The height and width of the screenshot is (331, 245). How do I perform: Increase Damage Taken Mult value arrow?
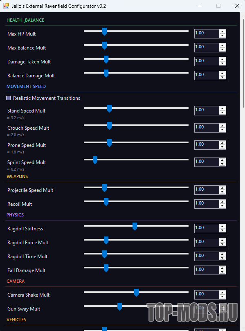click(223, 59)
